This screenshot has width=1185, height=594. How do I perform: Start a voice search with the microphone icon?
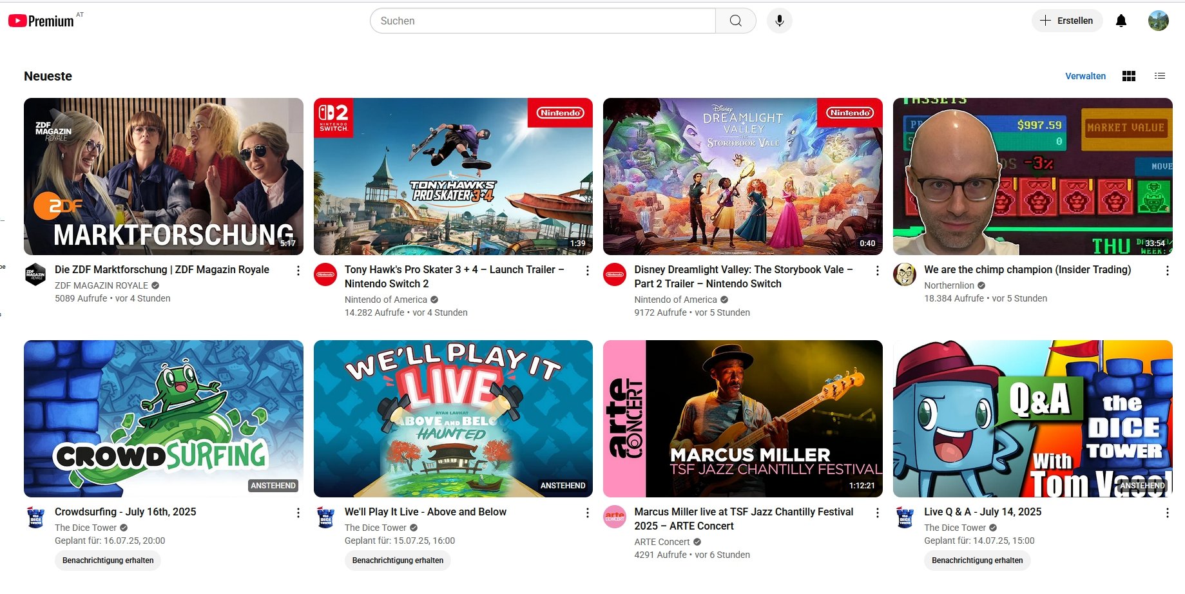778,21
